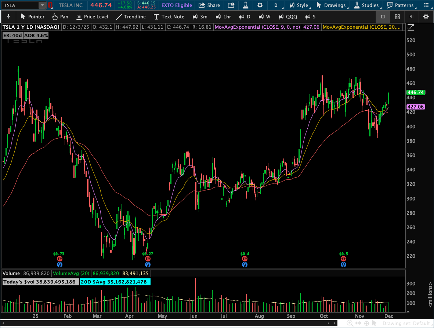Image resolution: width=434 pixels, height=328 pixels.
Task: Click the yellow MovAvgExponential (CLOSE, 20 label
Action: [361, 27]
